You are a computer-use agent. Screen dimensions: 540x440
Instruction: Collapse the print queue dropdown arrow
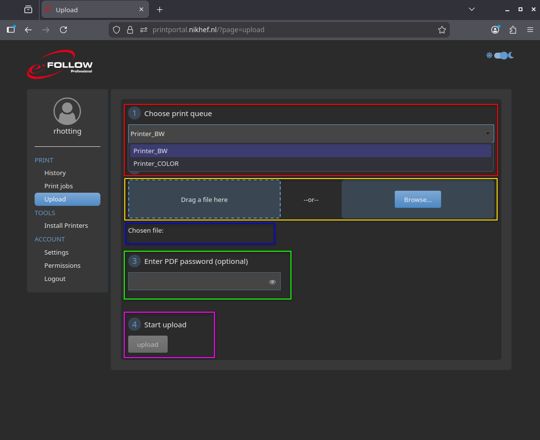pyautogui.click(x=487, y=134)
